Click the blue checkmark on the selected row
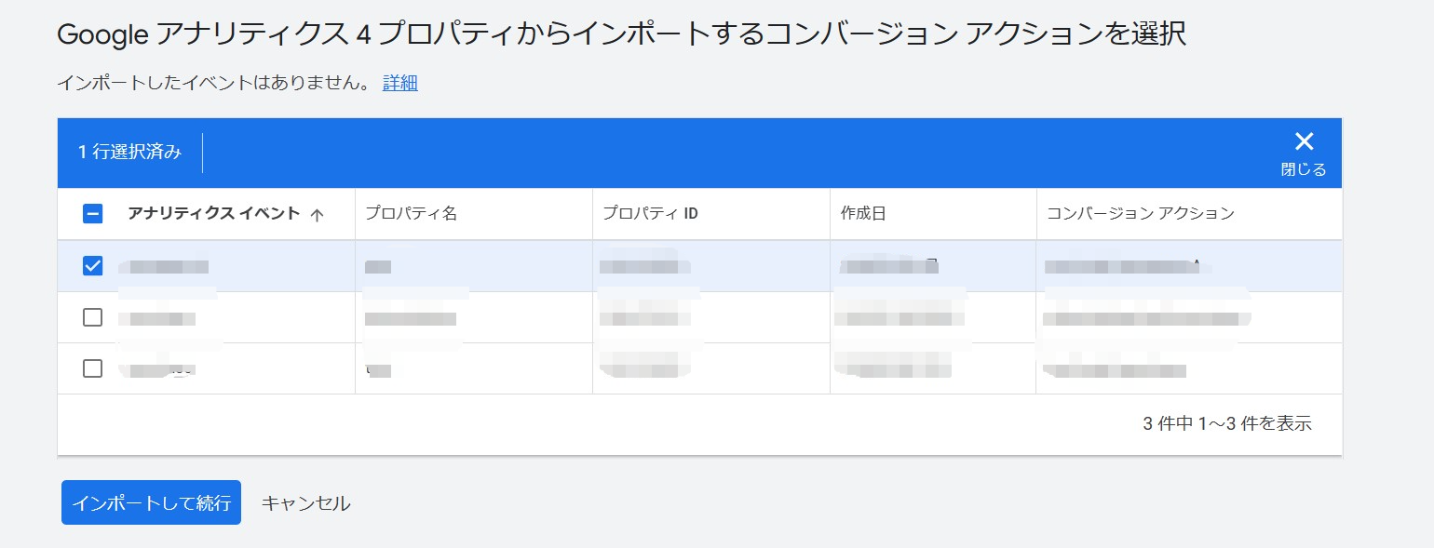The image size is (1434, 548). pyautogui.click(x=92, y=265)
